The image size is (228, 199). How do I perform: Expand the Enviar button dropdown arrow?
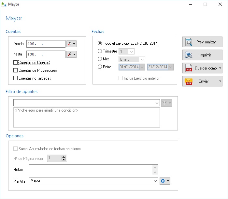[x=221, y=81]
